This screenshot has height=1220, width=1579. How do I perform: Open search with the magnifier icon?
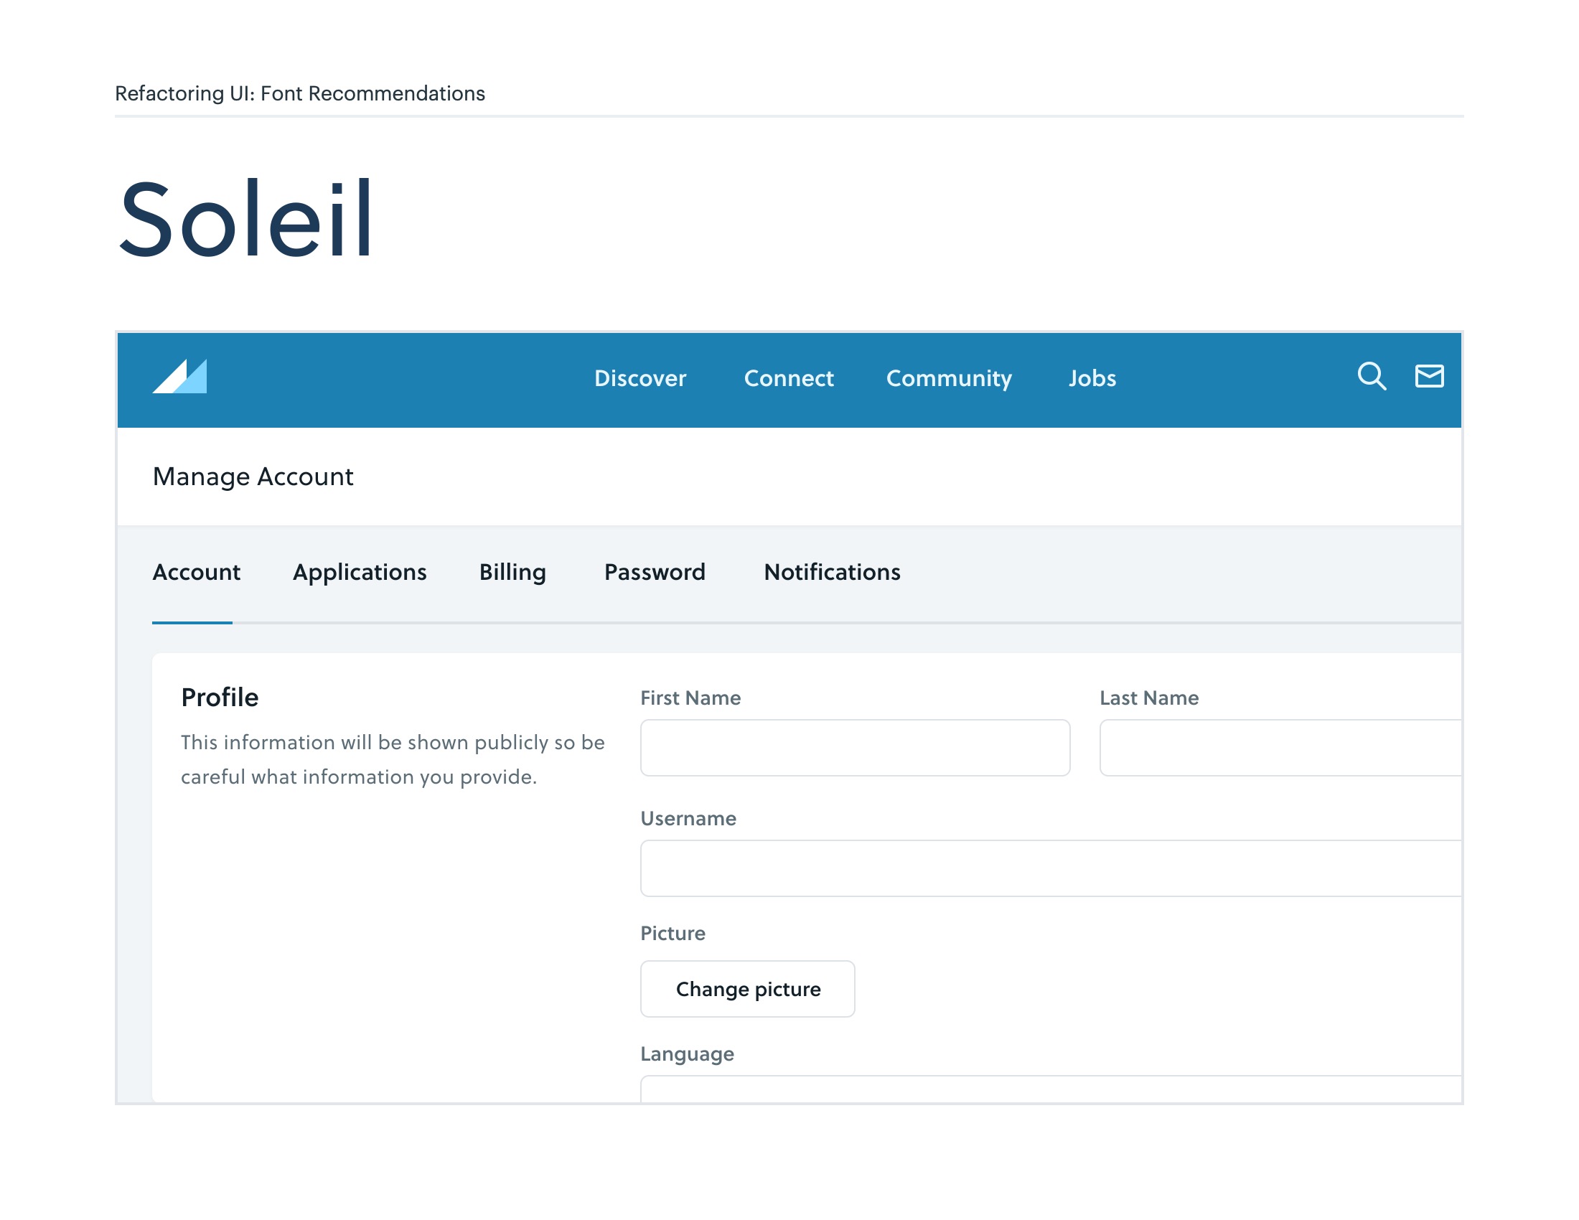click(1371, 377)
